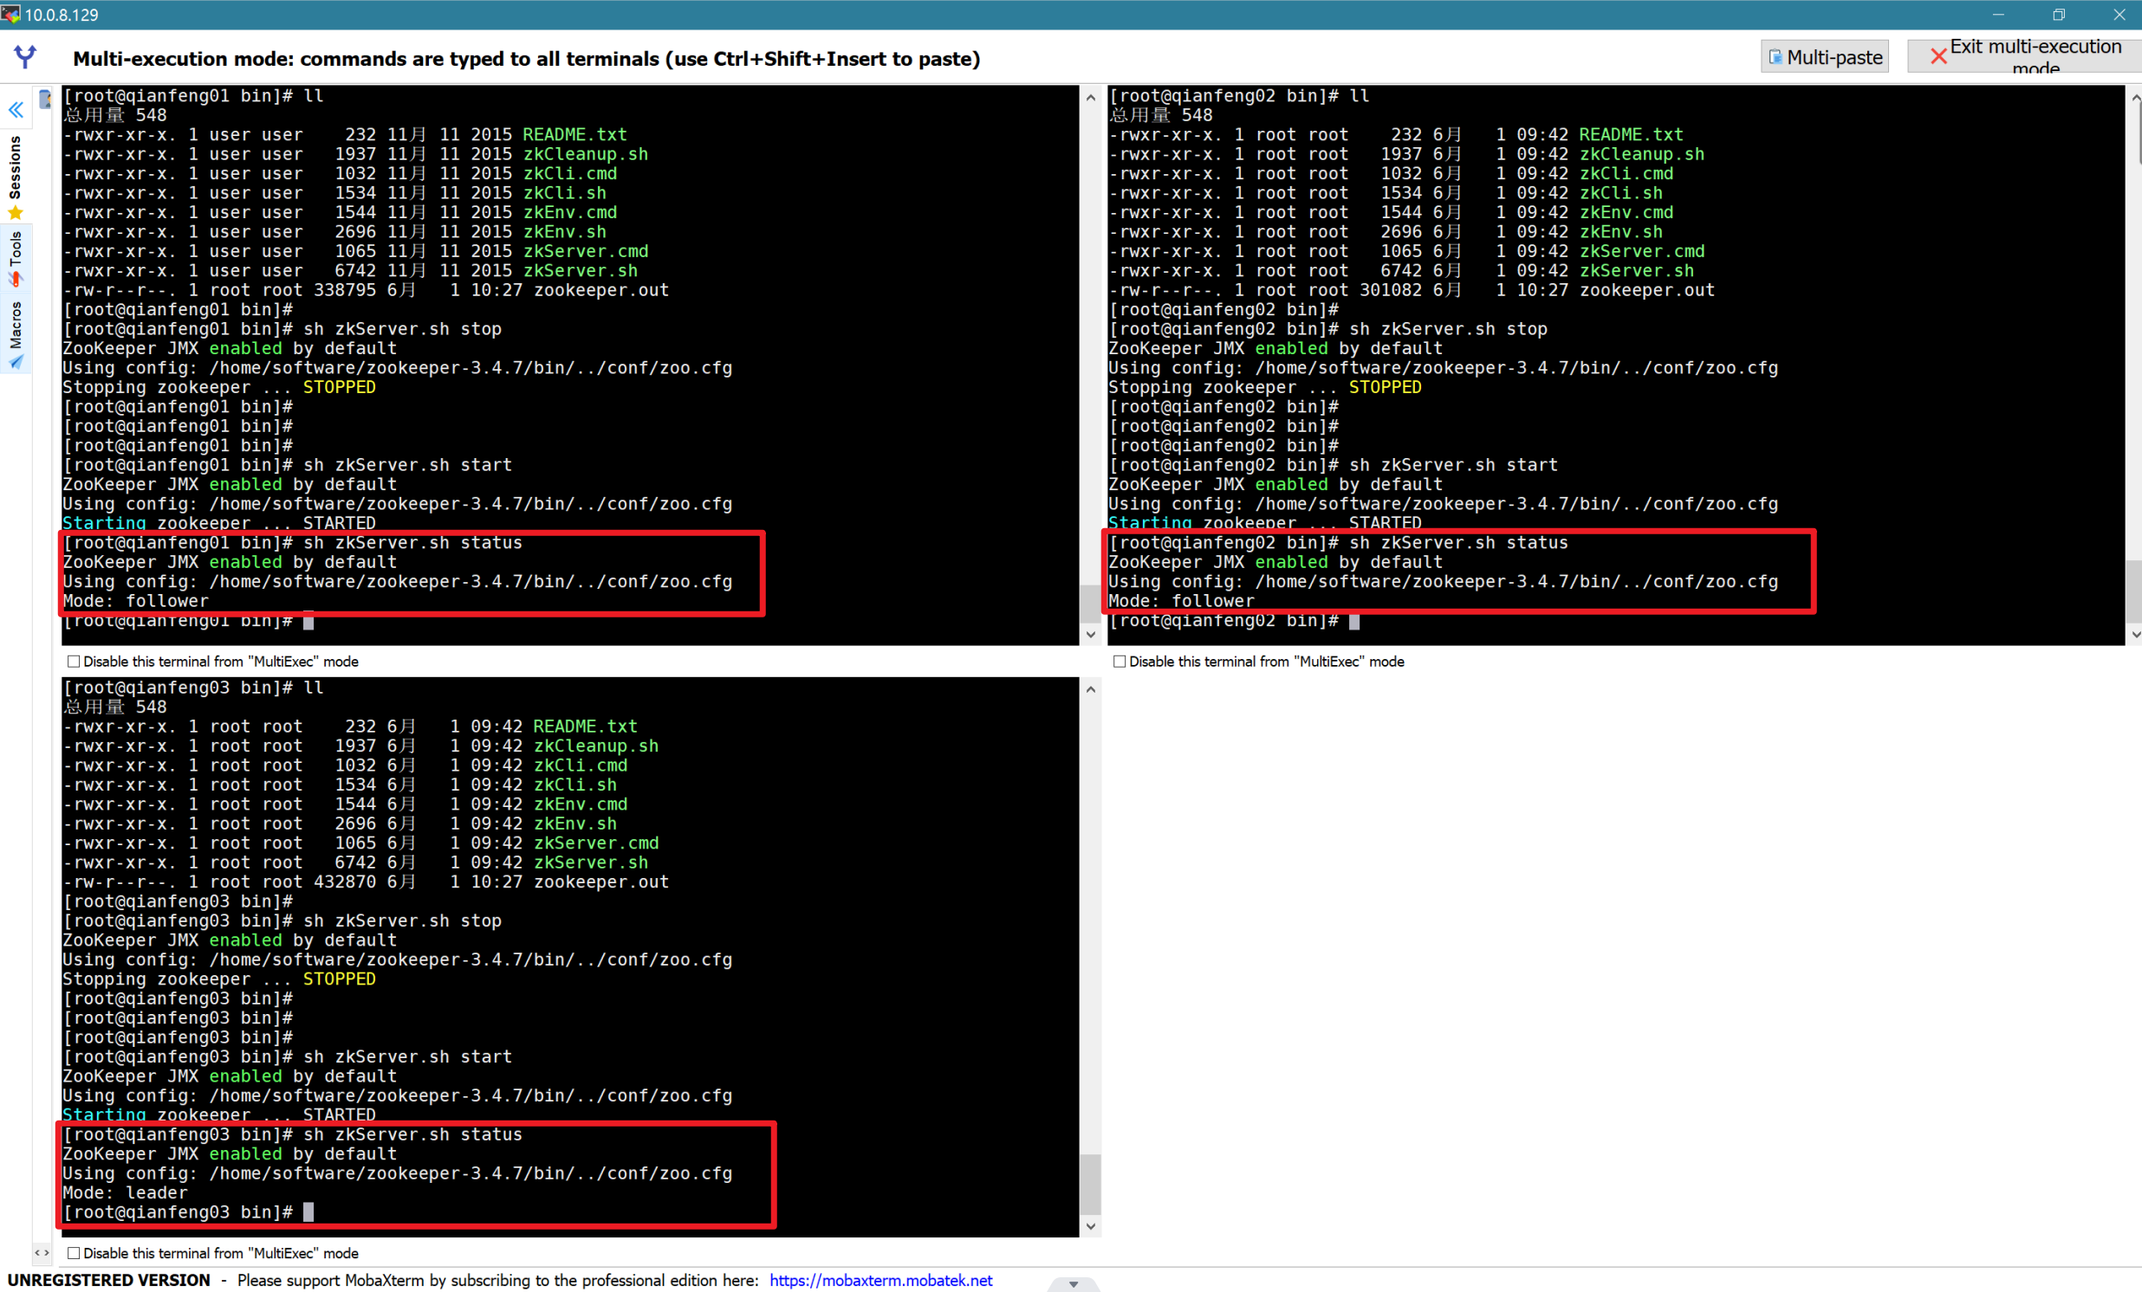
Task: Click the Swiss knife Tools icon
Action: [16, 279]
